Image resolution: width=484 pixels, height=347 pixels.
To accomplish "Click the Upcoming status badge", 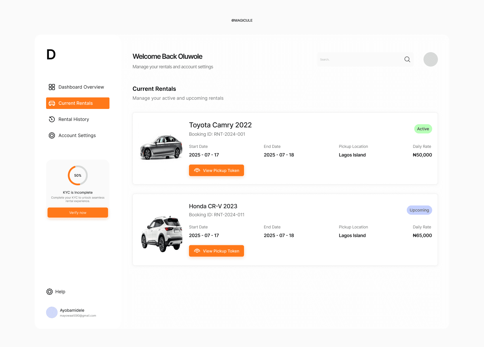I will coord(419,210).
